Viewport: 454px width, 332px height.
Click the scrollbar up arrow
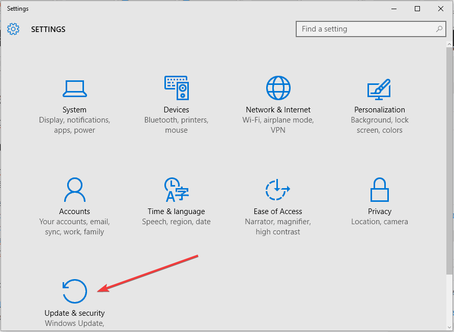449,44
